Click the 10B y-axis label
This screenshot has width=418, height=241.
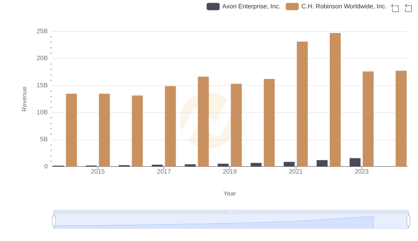click(42, 112)
